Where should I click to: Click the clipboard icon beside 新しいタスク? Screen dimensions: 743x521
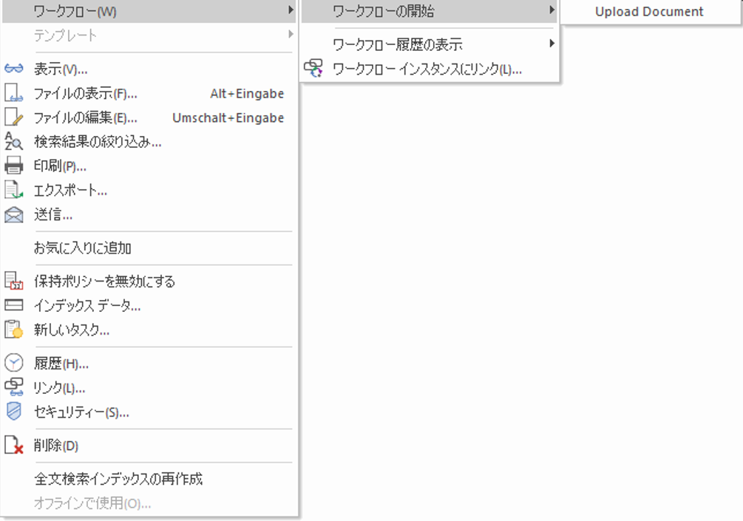(x=14, y=329)
